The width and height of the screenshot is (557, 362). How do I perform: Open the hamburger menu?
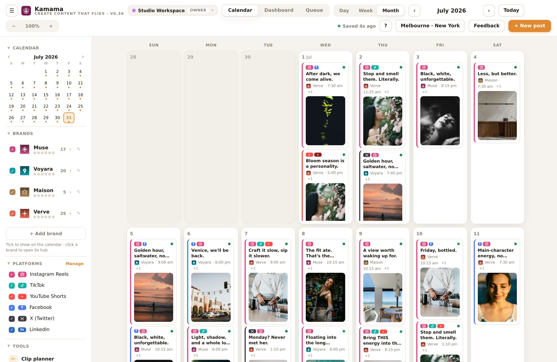click(12, 11)
